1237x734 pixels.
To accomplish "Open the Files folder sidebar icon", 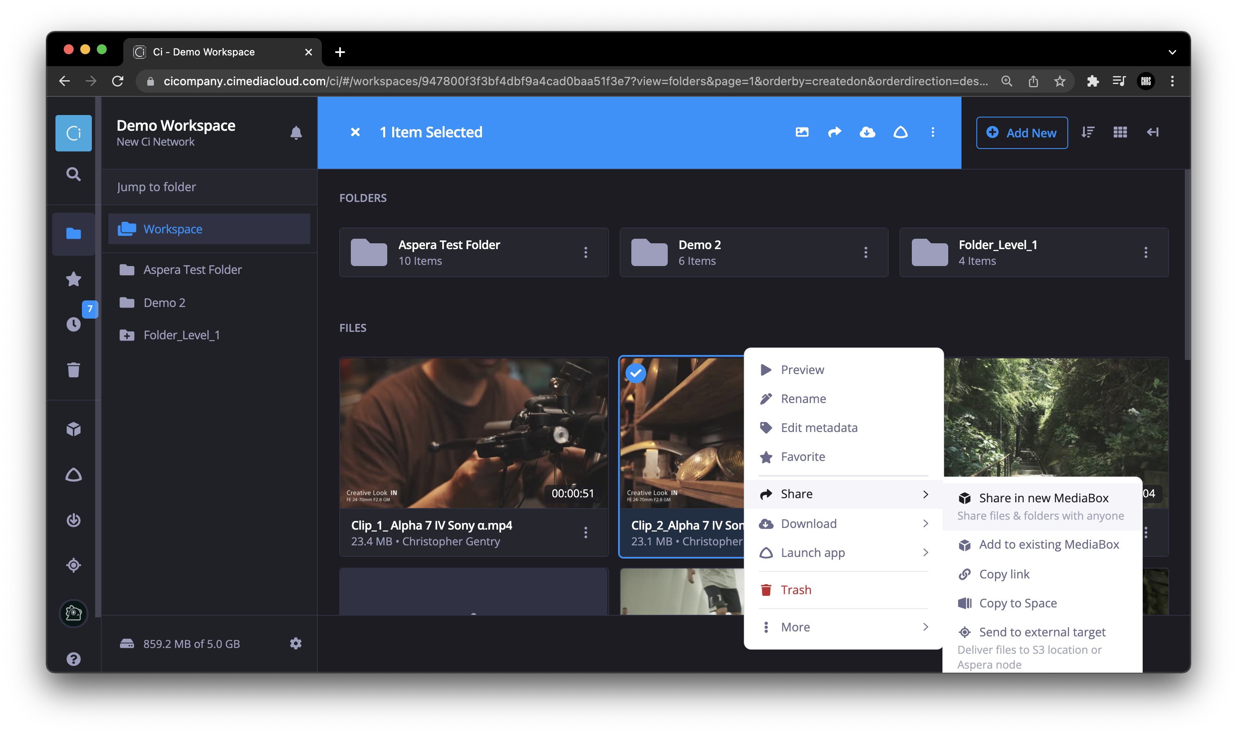I will (x=73, y=233).
